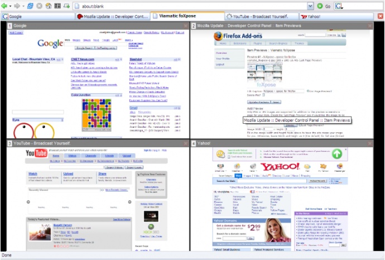
Task: Open the address bar history dropdown
Action: click(x=310, y=6)
